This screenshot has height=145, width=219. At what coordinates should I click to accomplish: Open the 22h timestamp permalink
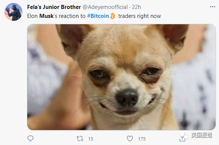(x=136, y=7)
